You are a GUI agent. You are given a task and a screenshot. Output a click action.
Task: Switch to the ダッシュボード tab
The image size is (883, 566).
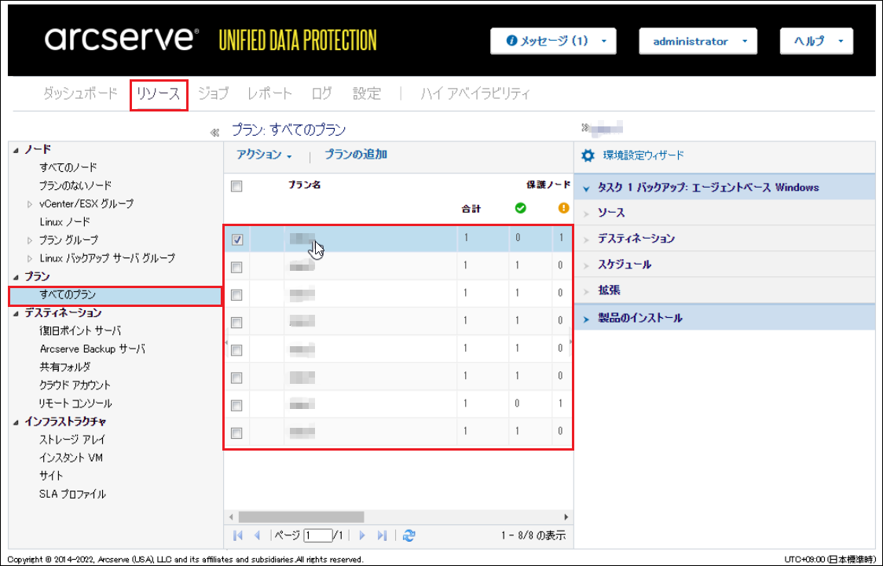pyautogui.click(x=80, y=93)
